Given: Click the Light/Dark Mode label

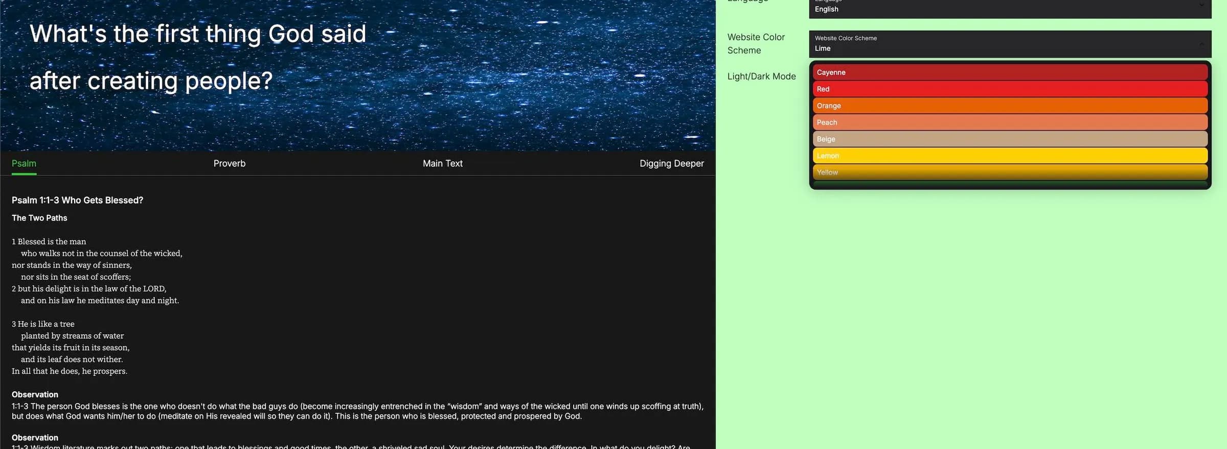Looking at the screenshot, I should pos(761,77).
